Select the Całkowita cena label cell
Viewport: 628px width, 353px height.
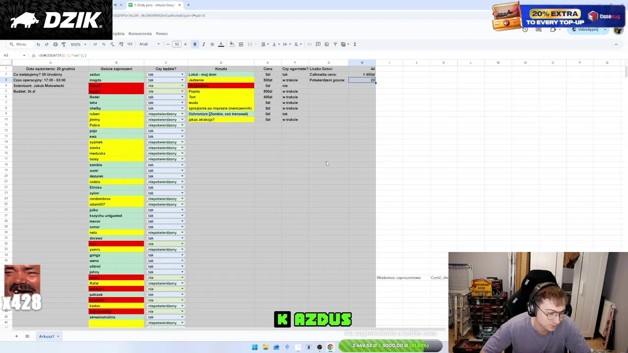click(328, 75)
